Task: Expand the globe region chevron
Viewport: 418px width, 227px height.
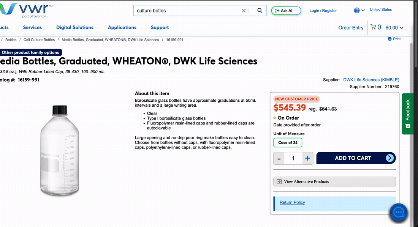Action: 363,11
